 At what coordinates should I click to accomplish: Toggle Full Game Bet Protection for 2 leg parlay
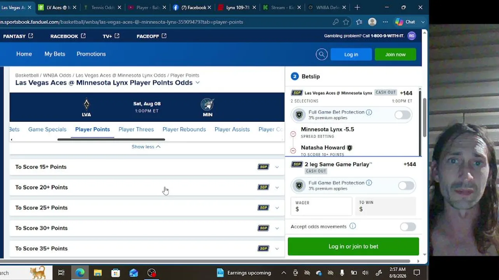[x=406, y=185]
